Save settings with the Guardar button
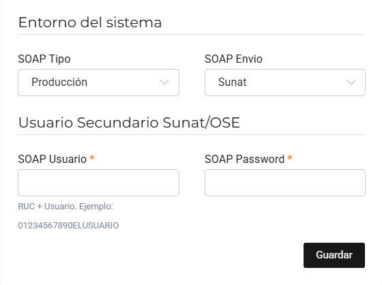 click(334, 255)
